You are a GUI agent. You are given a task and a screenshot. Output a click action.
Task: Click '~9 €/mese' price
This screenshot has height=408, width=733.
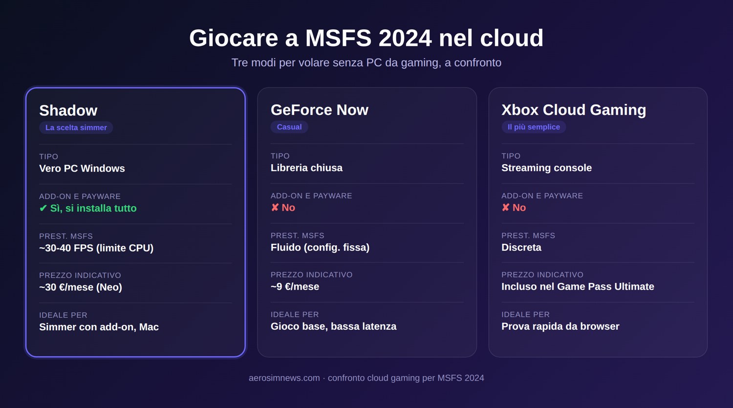295,287
